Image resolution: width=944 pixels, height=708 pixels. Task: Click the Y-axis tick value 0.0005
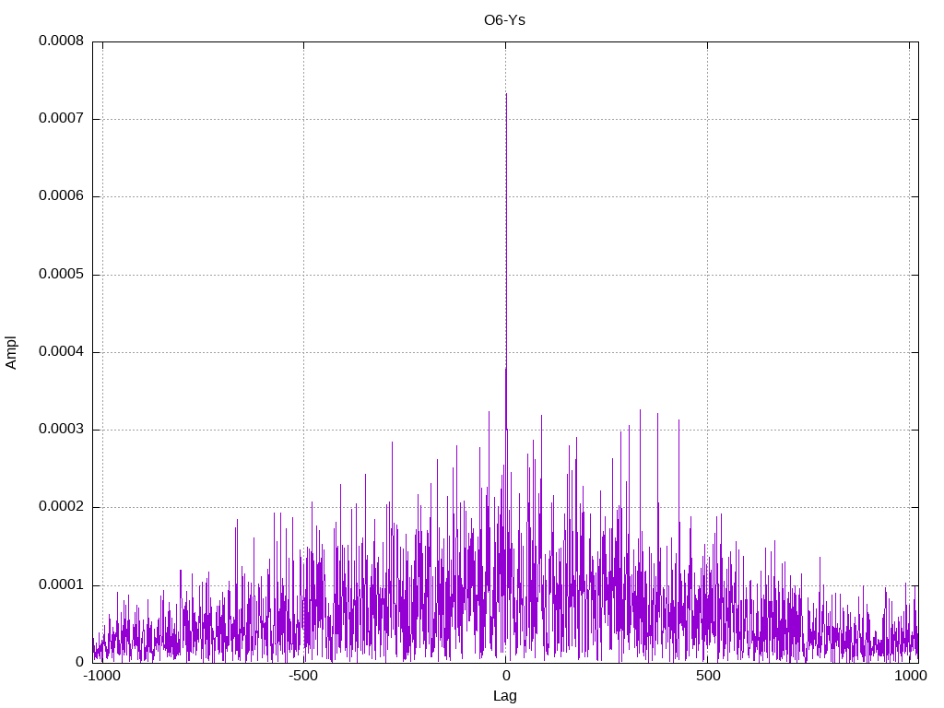point(62,275)
